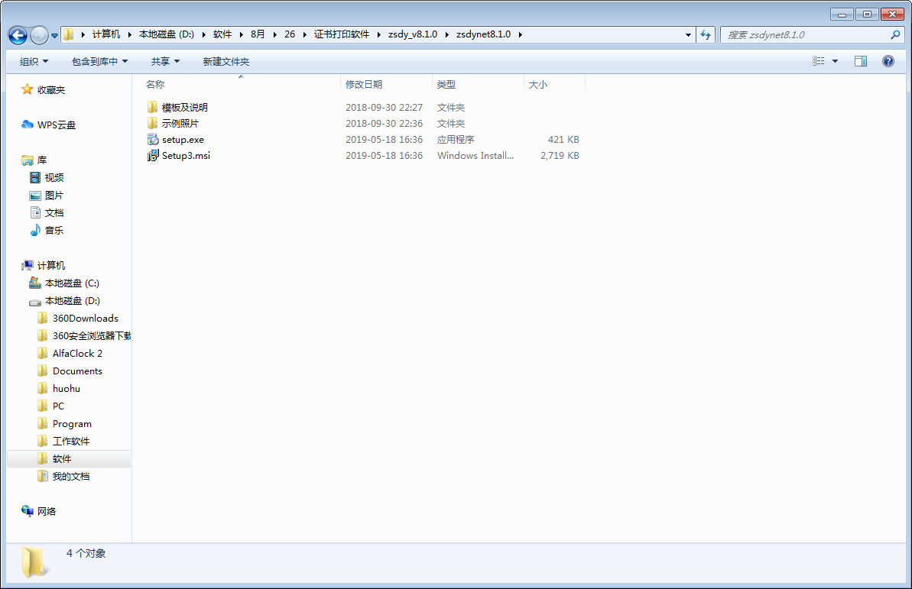Viewport: 912px width, 589px height.
Task: Open the 共享 dropdown menu
Action: (x=165, y=61)
